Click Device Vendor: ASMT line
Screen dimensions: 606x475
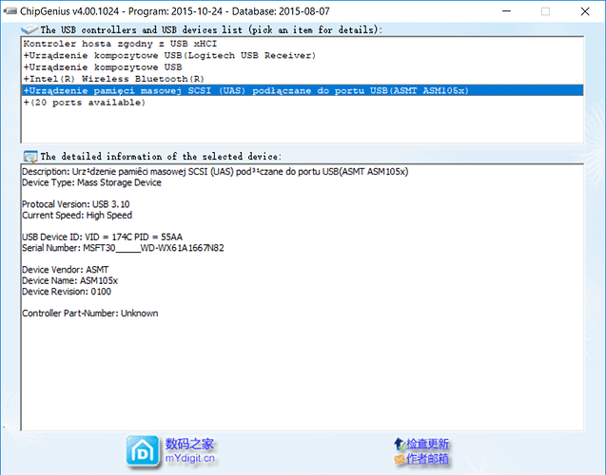point(66,270)
